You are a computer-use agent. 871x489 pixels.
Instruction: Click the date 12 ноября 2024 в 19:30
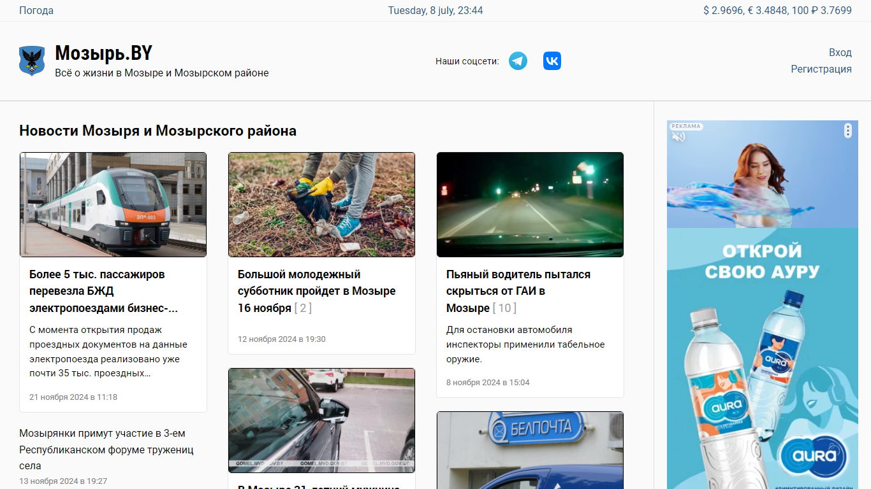tap(282, 339)
